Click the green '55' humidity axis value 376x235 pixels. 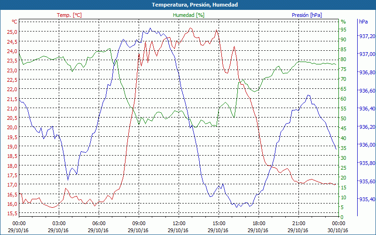[344, 109]
